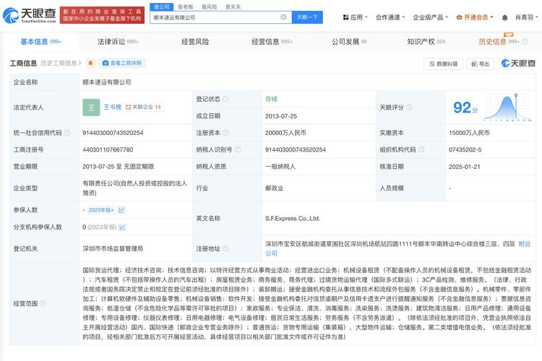Switch to the 法律诉讼 tab

coord(116,42)
